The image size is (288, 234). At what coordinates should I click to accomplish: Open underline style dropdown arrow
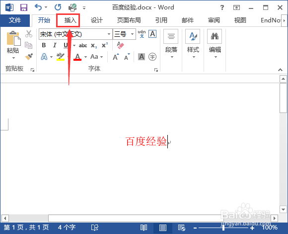[x=74, y=45]
